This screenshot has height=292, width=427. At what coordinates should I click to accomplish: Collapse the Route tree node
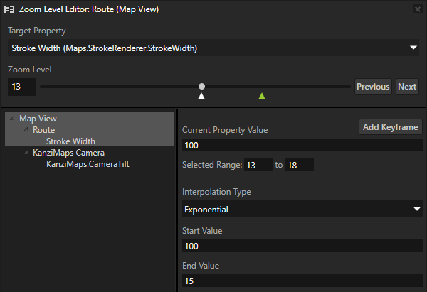point(26,130)
